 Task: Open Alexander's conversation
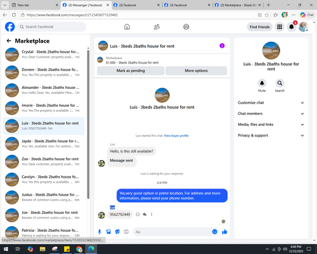(44, 90)
